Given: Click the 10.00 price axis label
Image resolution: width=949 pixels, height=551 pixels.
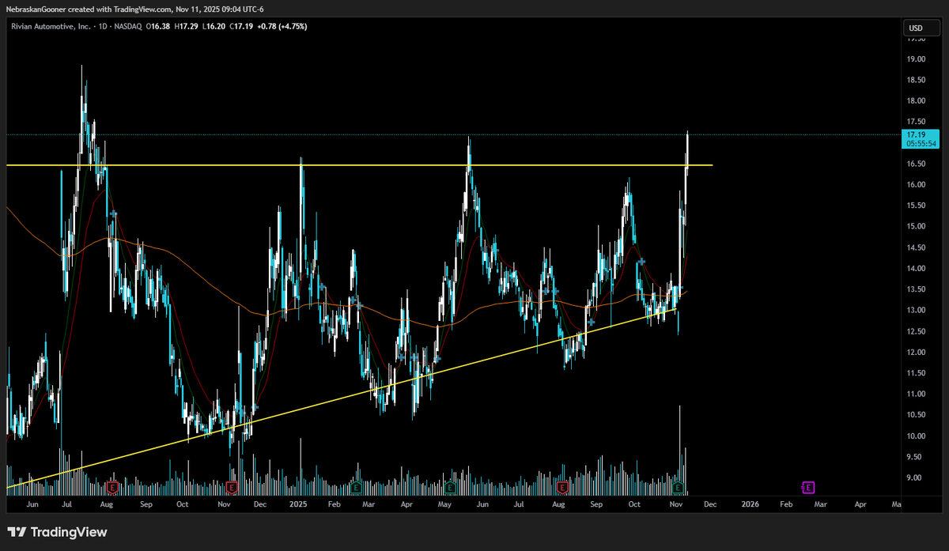Looking at the screenshot, I should coord(917,436).
